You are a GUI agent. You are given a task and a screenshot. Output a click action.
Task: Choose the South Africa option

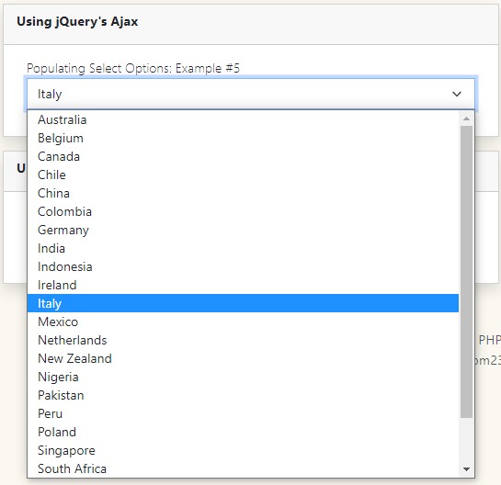click(244, 468)
